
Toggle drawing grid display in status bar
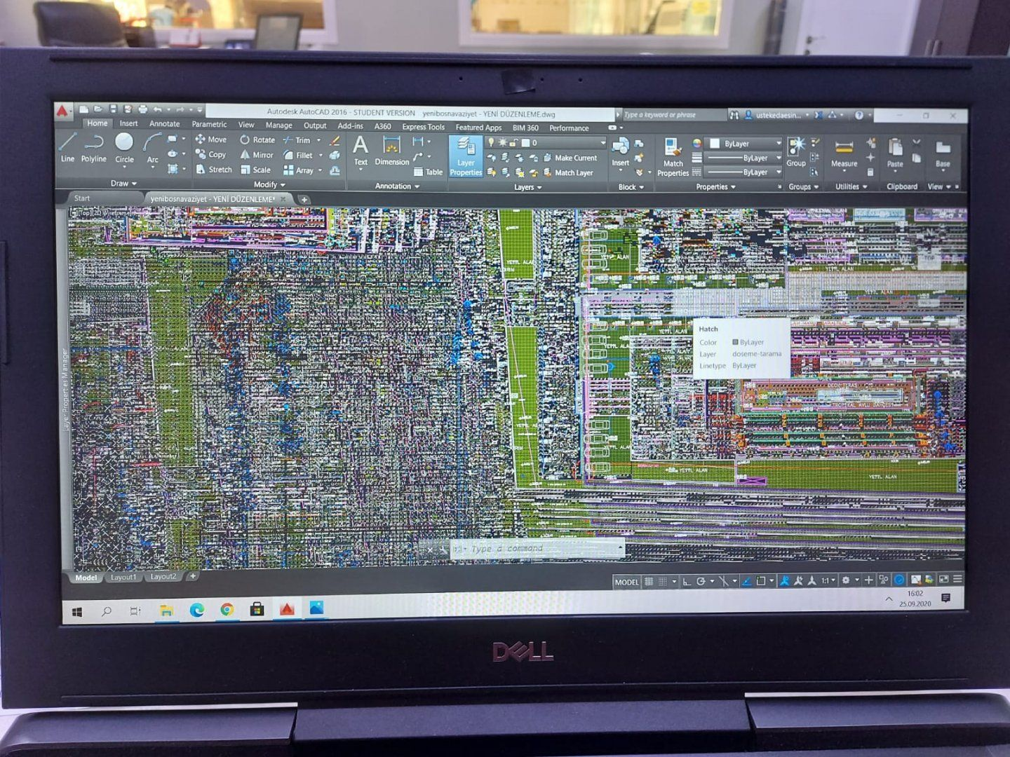pyautogui.click(x=649, y=581)
